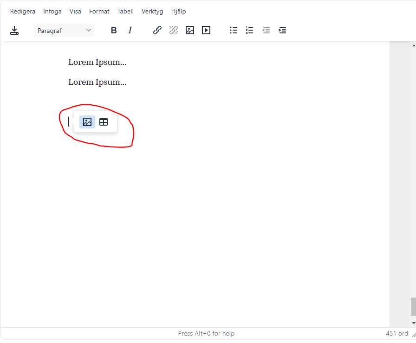Viewport: 416px width, 343px height.
Task: Click the insert link icon
Action: click(x=157, y=31)
